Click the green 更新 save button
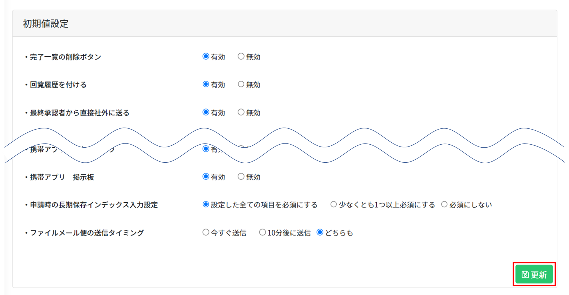Viewport: 569px width, 295px height. tap(534, 274)
